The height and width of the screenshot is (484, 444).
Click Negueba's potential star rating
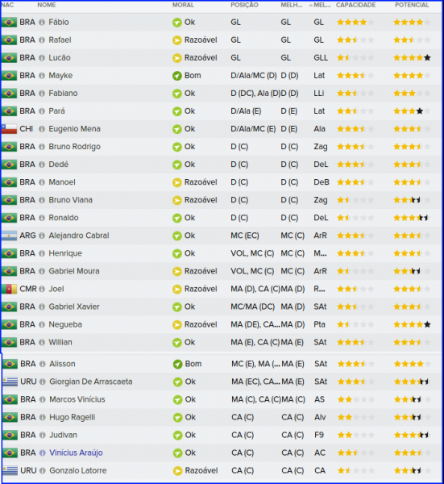tap(412, 325)
